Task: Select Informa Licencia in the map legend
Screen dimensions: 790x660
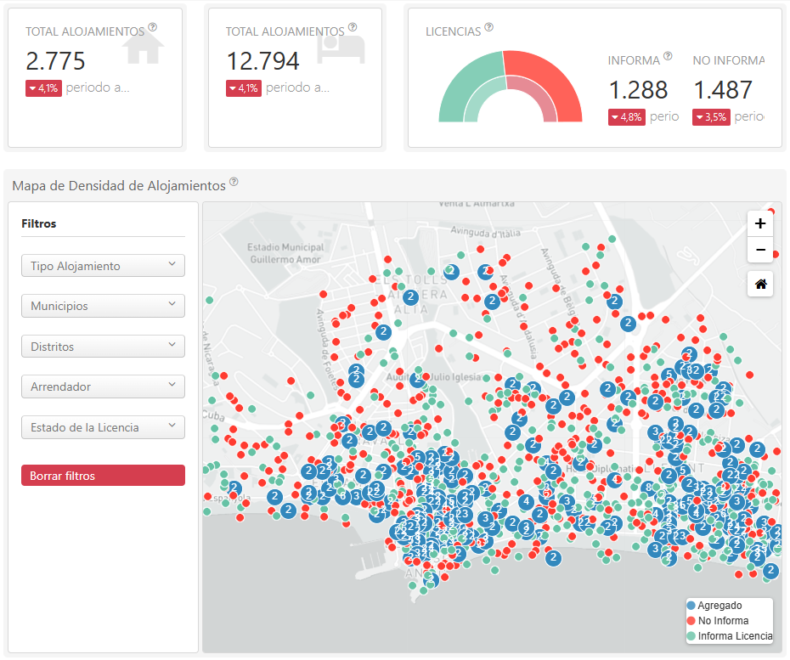Action: [x=734, y=635]
